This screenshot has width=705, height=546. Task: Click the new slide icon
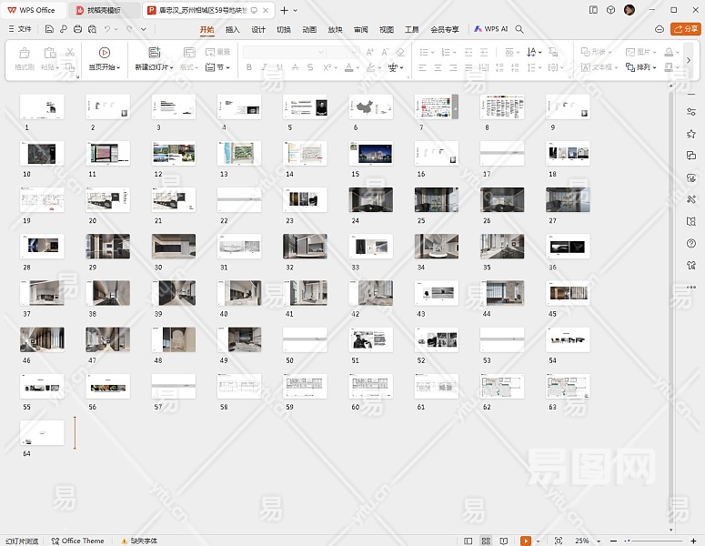click(154, 53)
